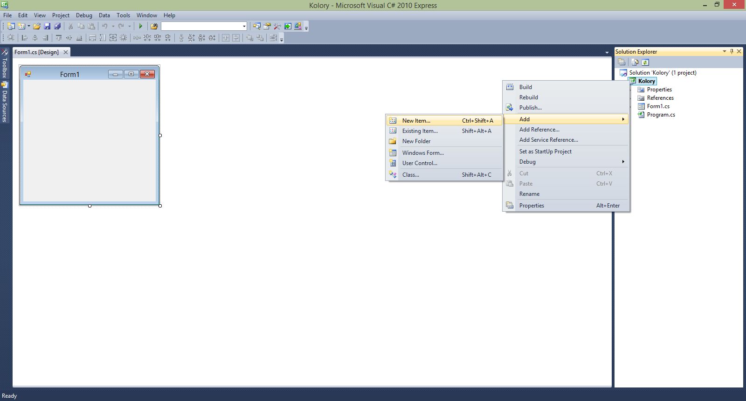Choose Class... in the submenu
746x401 pixels.
point(444,175)
